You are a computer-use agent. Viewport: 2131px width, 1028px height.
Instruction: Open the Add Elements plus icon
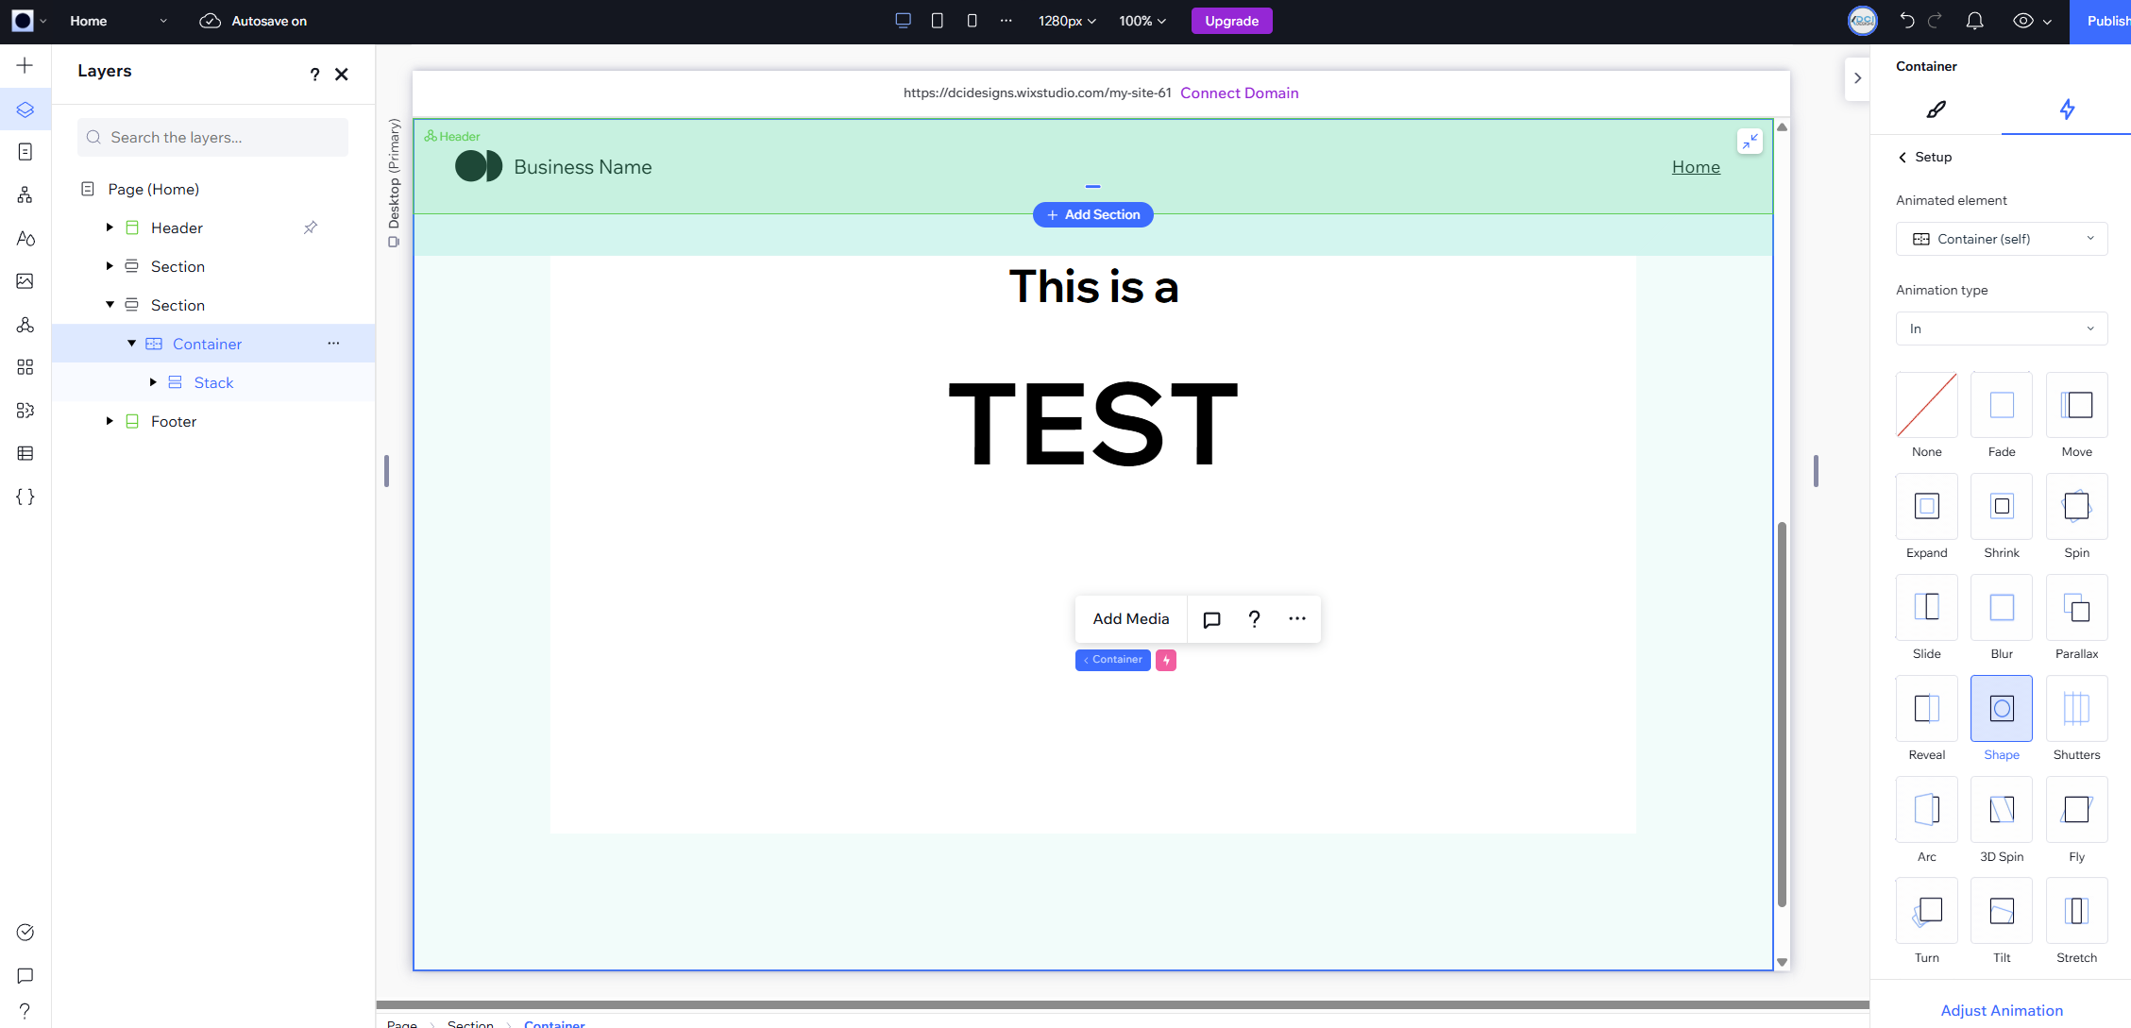(x=25, y=65)
